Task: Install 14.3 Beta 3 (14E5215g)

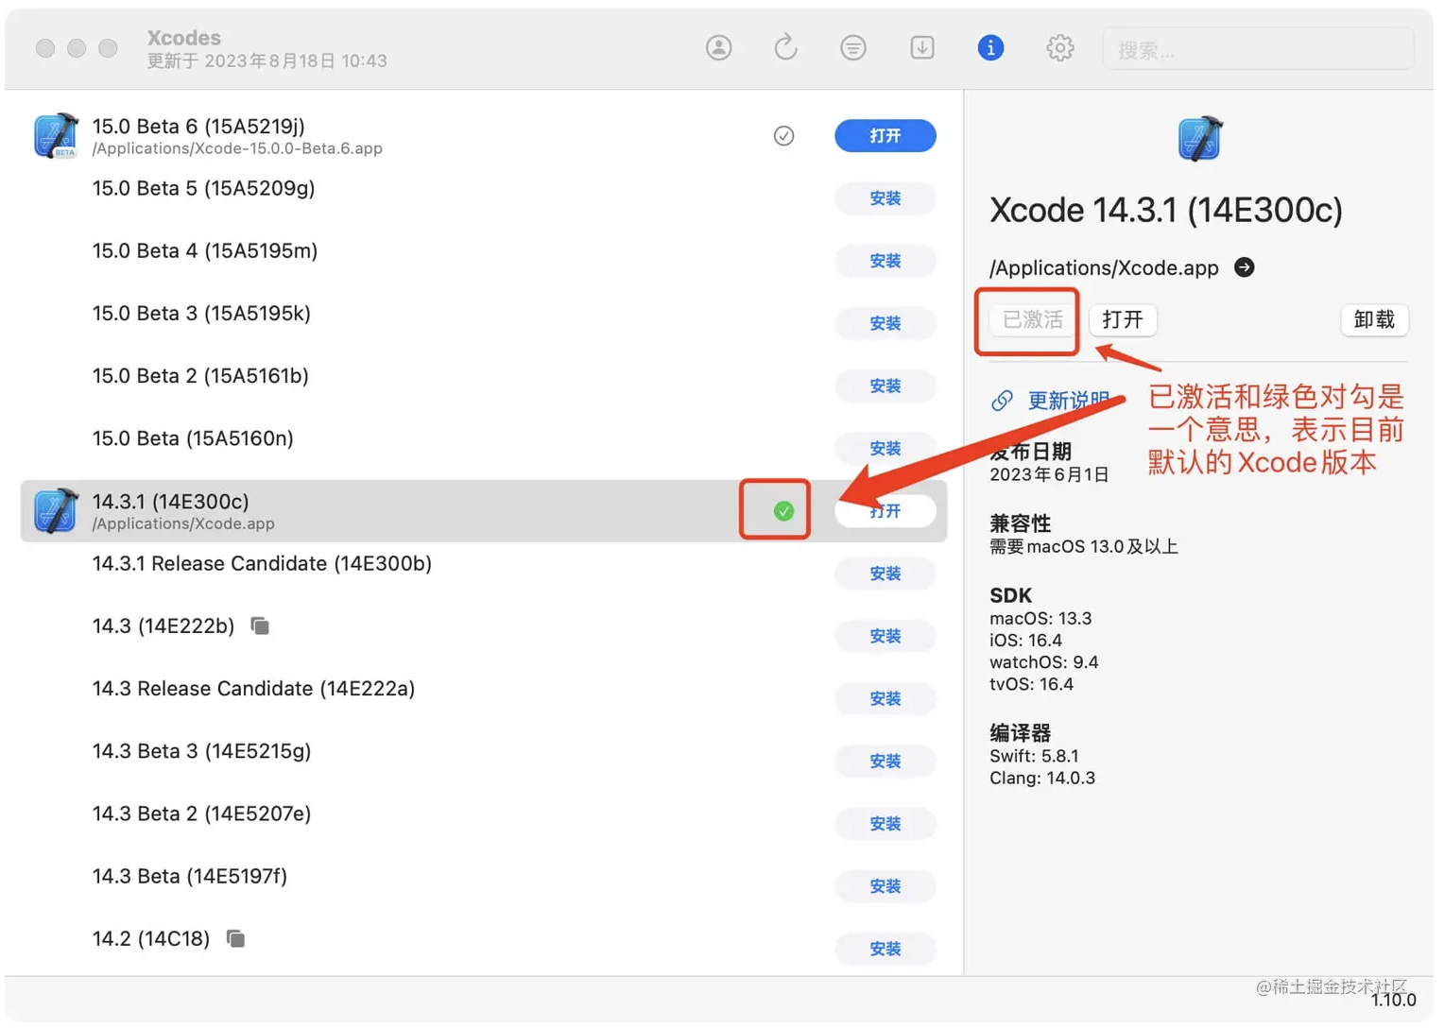Action: pos(885,761)
